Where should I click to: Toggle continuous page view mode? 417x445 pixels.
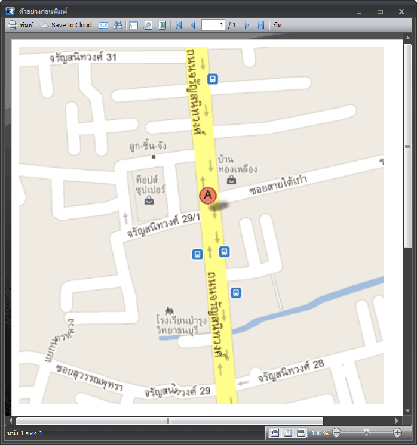pyautogui.click(x=301, y=432)
